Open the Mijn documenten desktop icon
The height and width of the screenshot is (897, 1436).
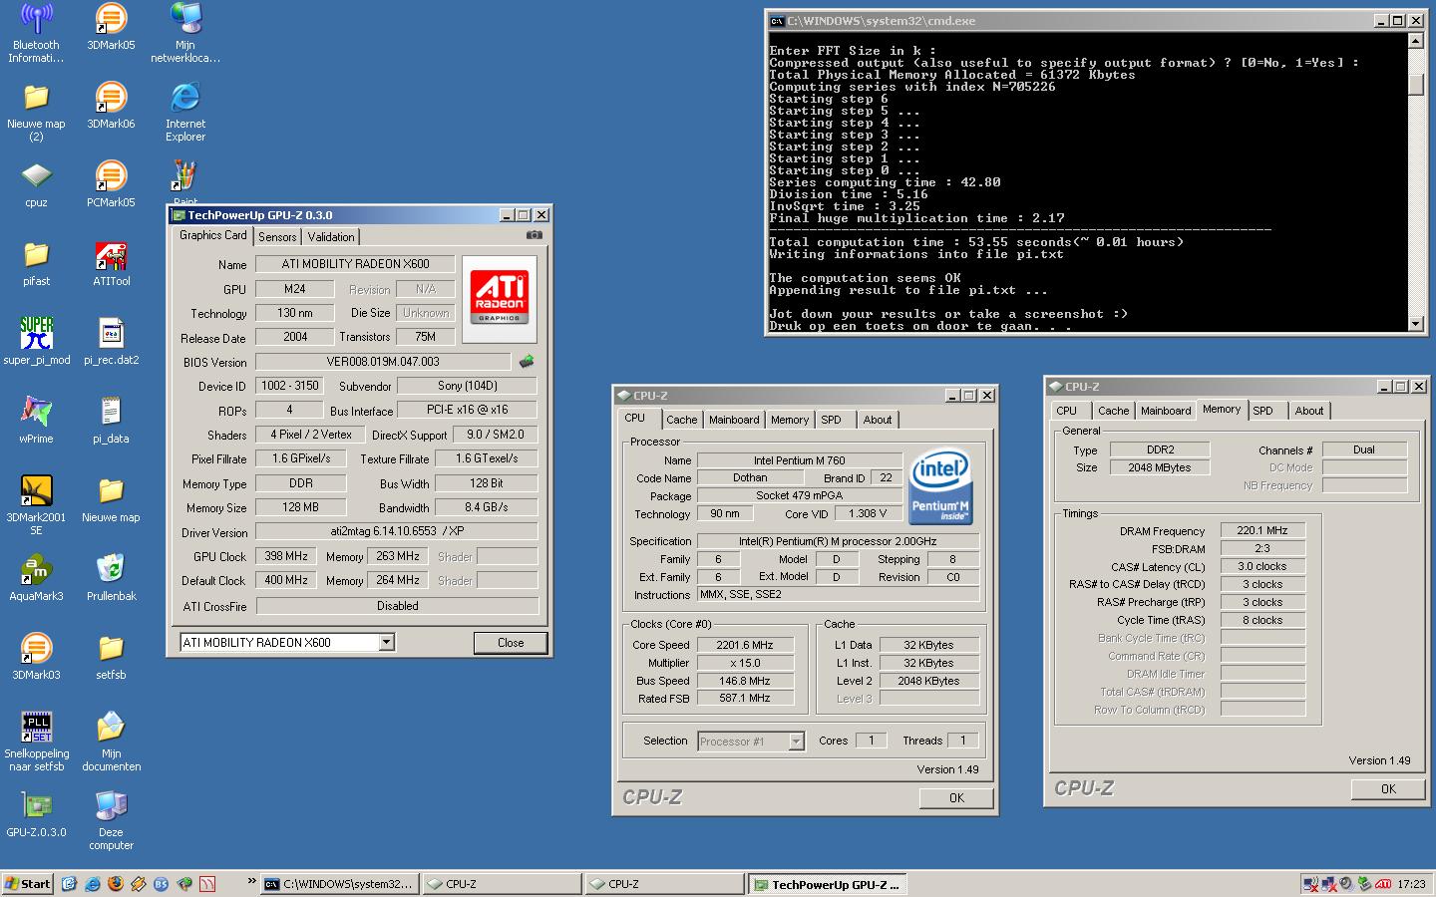tap(111, 742)
